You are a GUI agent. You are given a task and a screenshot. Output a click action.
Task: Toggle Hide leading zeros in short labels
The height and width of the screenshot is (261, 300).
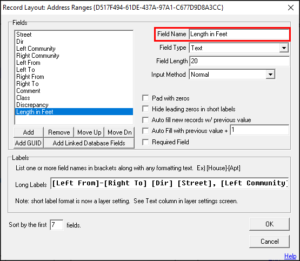point(145,109)
